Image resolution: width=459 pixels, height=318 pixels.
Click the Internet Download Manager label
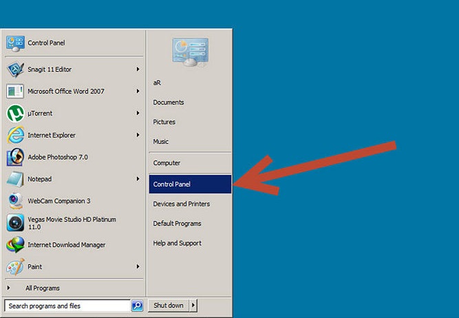(x=67, y=245)
